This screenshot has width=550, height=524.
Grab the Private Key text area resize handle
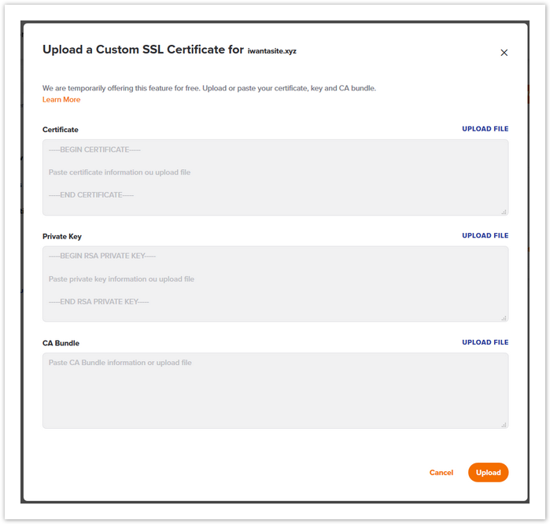[x=504, y=318]
